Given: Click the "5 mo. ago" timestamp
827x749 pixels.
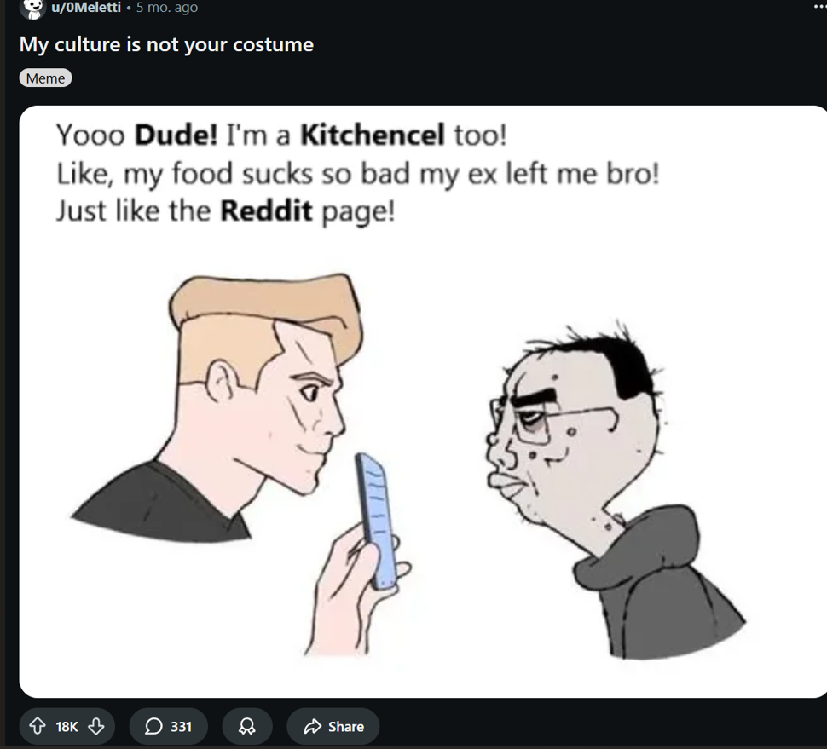Looking at the screenshot, I should click(x=167, y=8).
